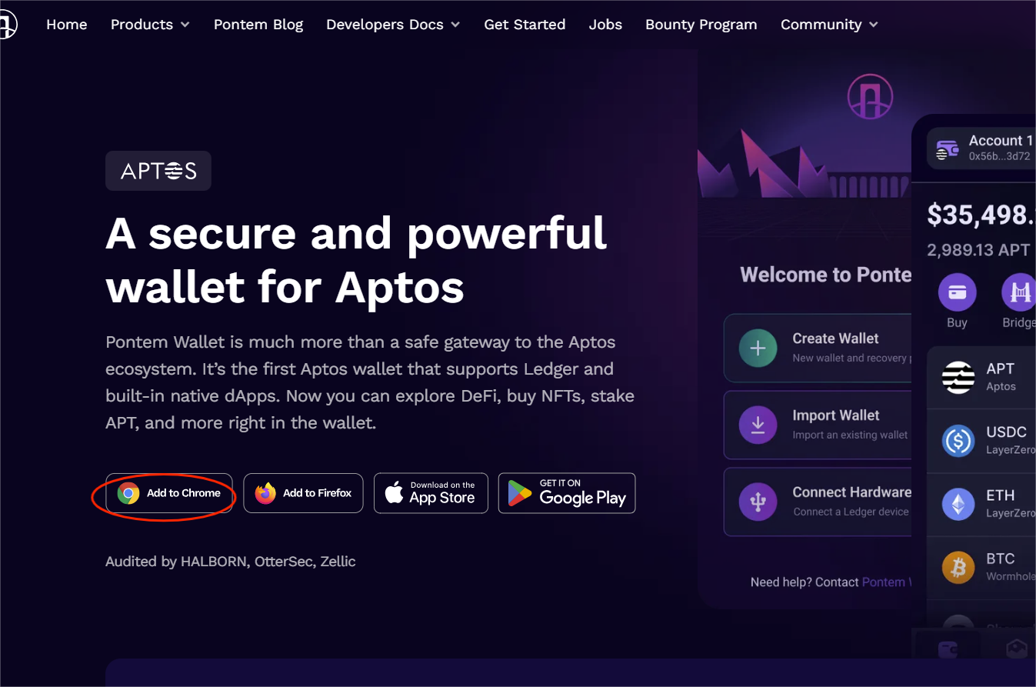
Task: Click the 2,989.13 APT balance text
Action: pos(978,250)
